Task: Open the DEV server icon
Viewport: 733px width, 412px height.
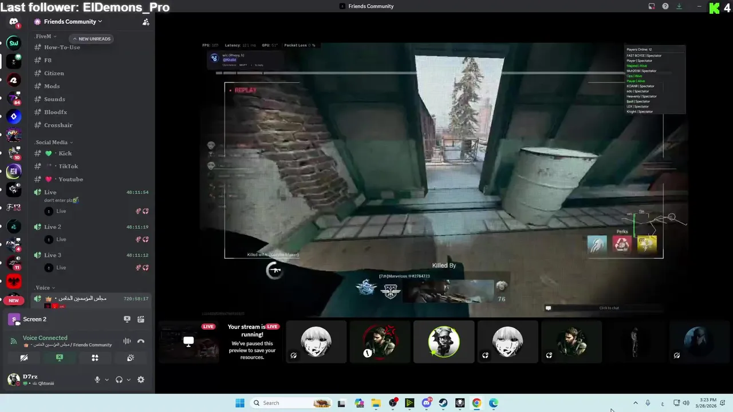Action: click(x=14, y=135)
